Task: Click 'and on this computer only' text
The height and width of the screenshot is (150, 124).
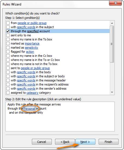Action: coord(26,113)
